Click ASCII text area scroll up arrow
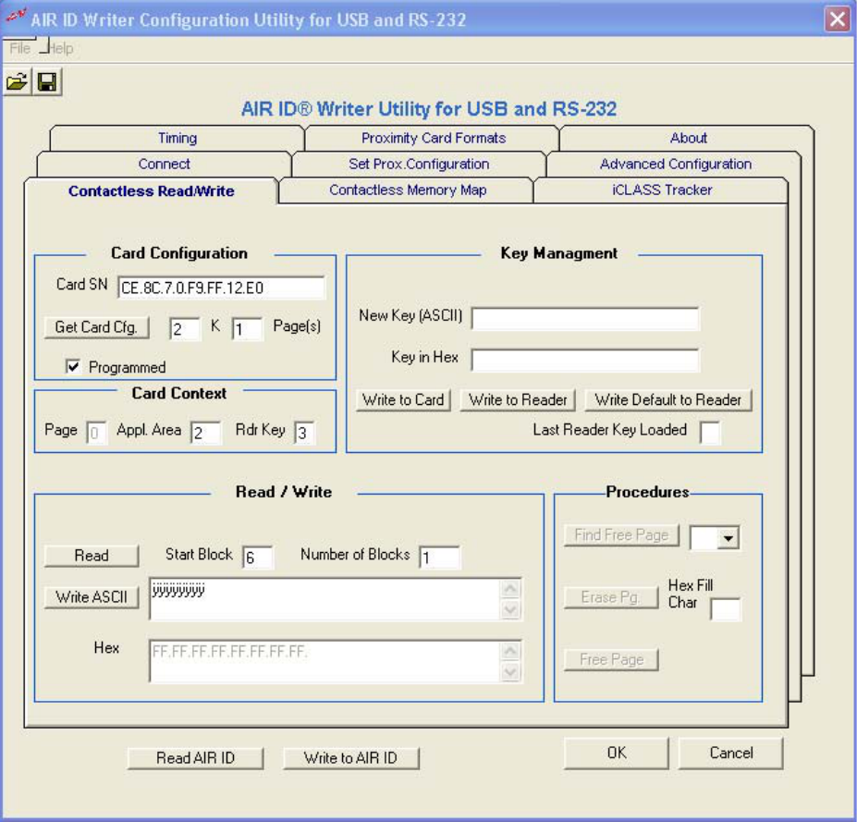Screen dimensions: 857x822 [510, 589]
